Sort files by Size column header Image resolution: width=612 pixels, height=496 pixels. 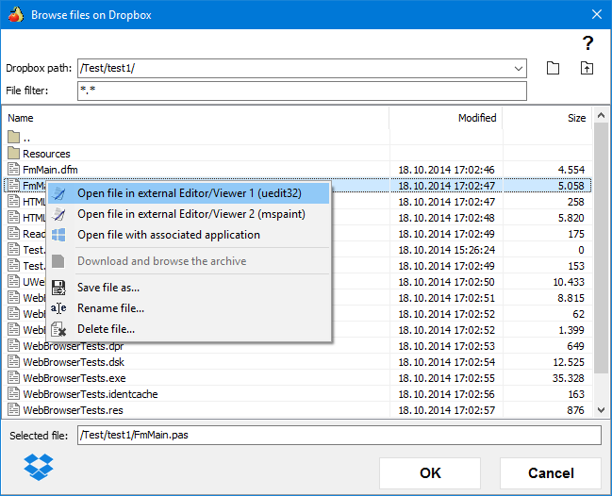coord(576,118)
